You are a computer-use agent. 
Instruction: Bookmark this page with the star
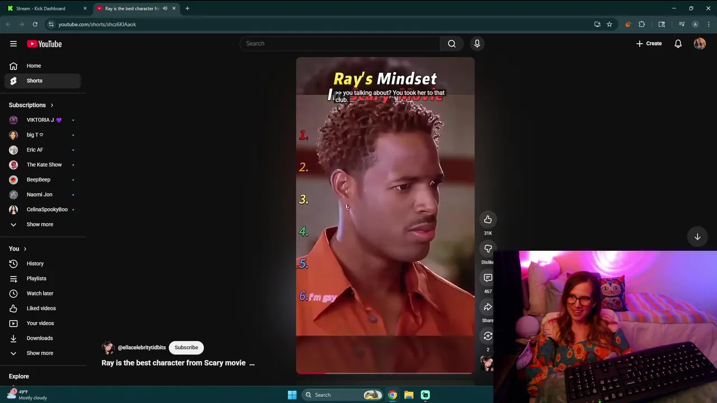point(609,24)
